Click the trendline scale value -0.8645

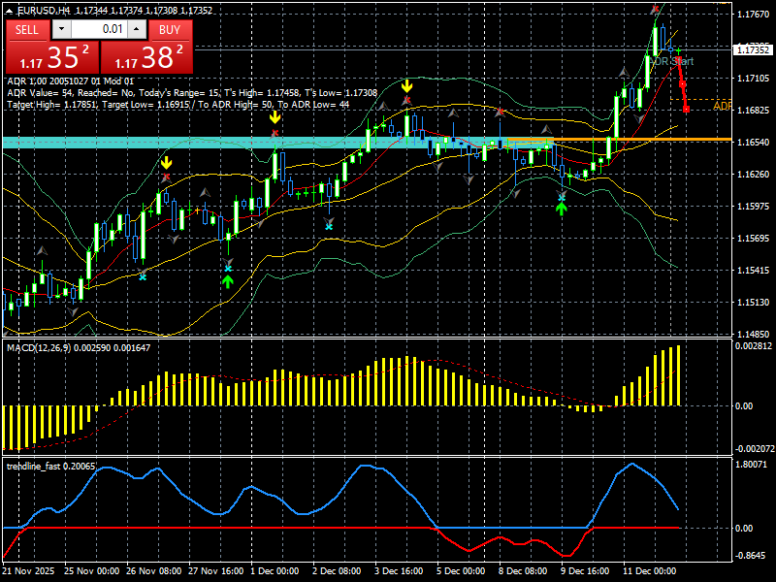click(x=751, y=556)
